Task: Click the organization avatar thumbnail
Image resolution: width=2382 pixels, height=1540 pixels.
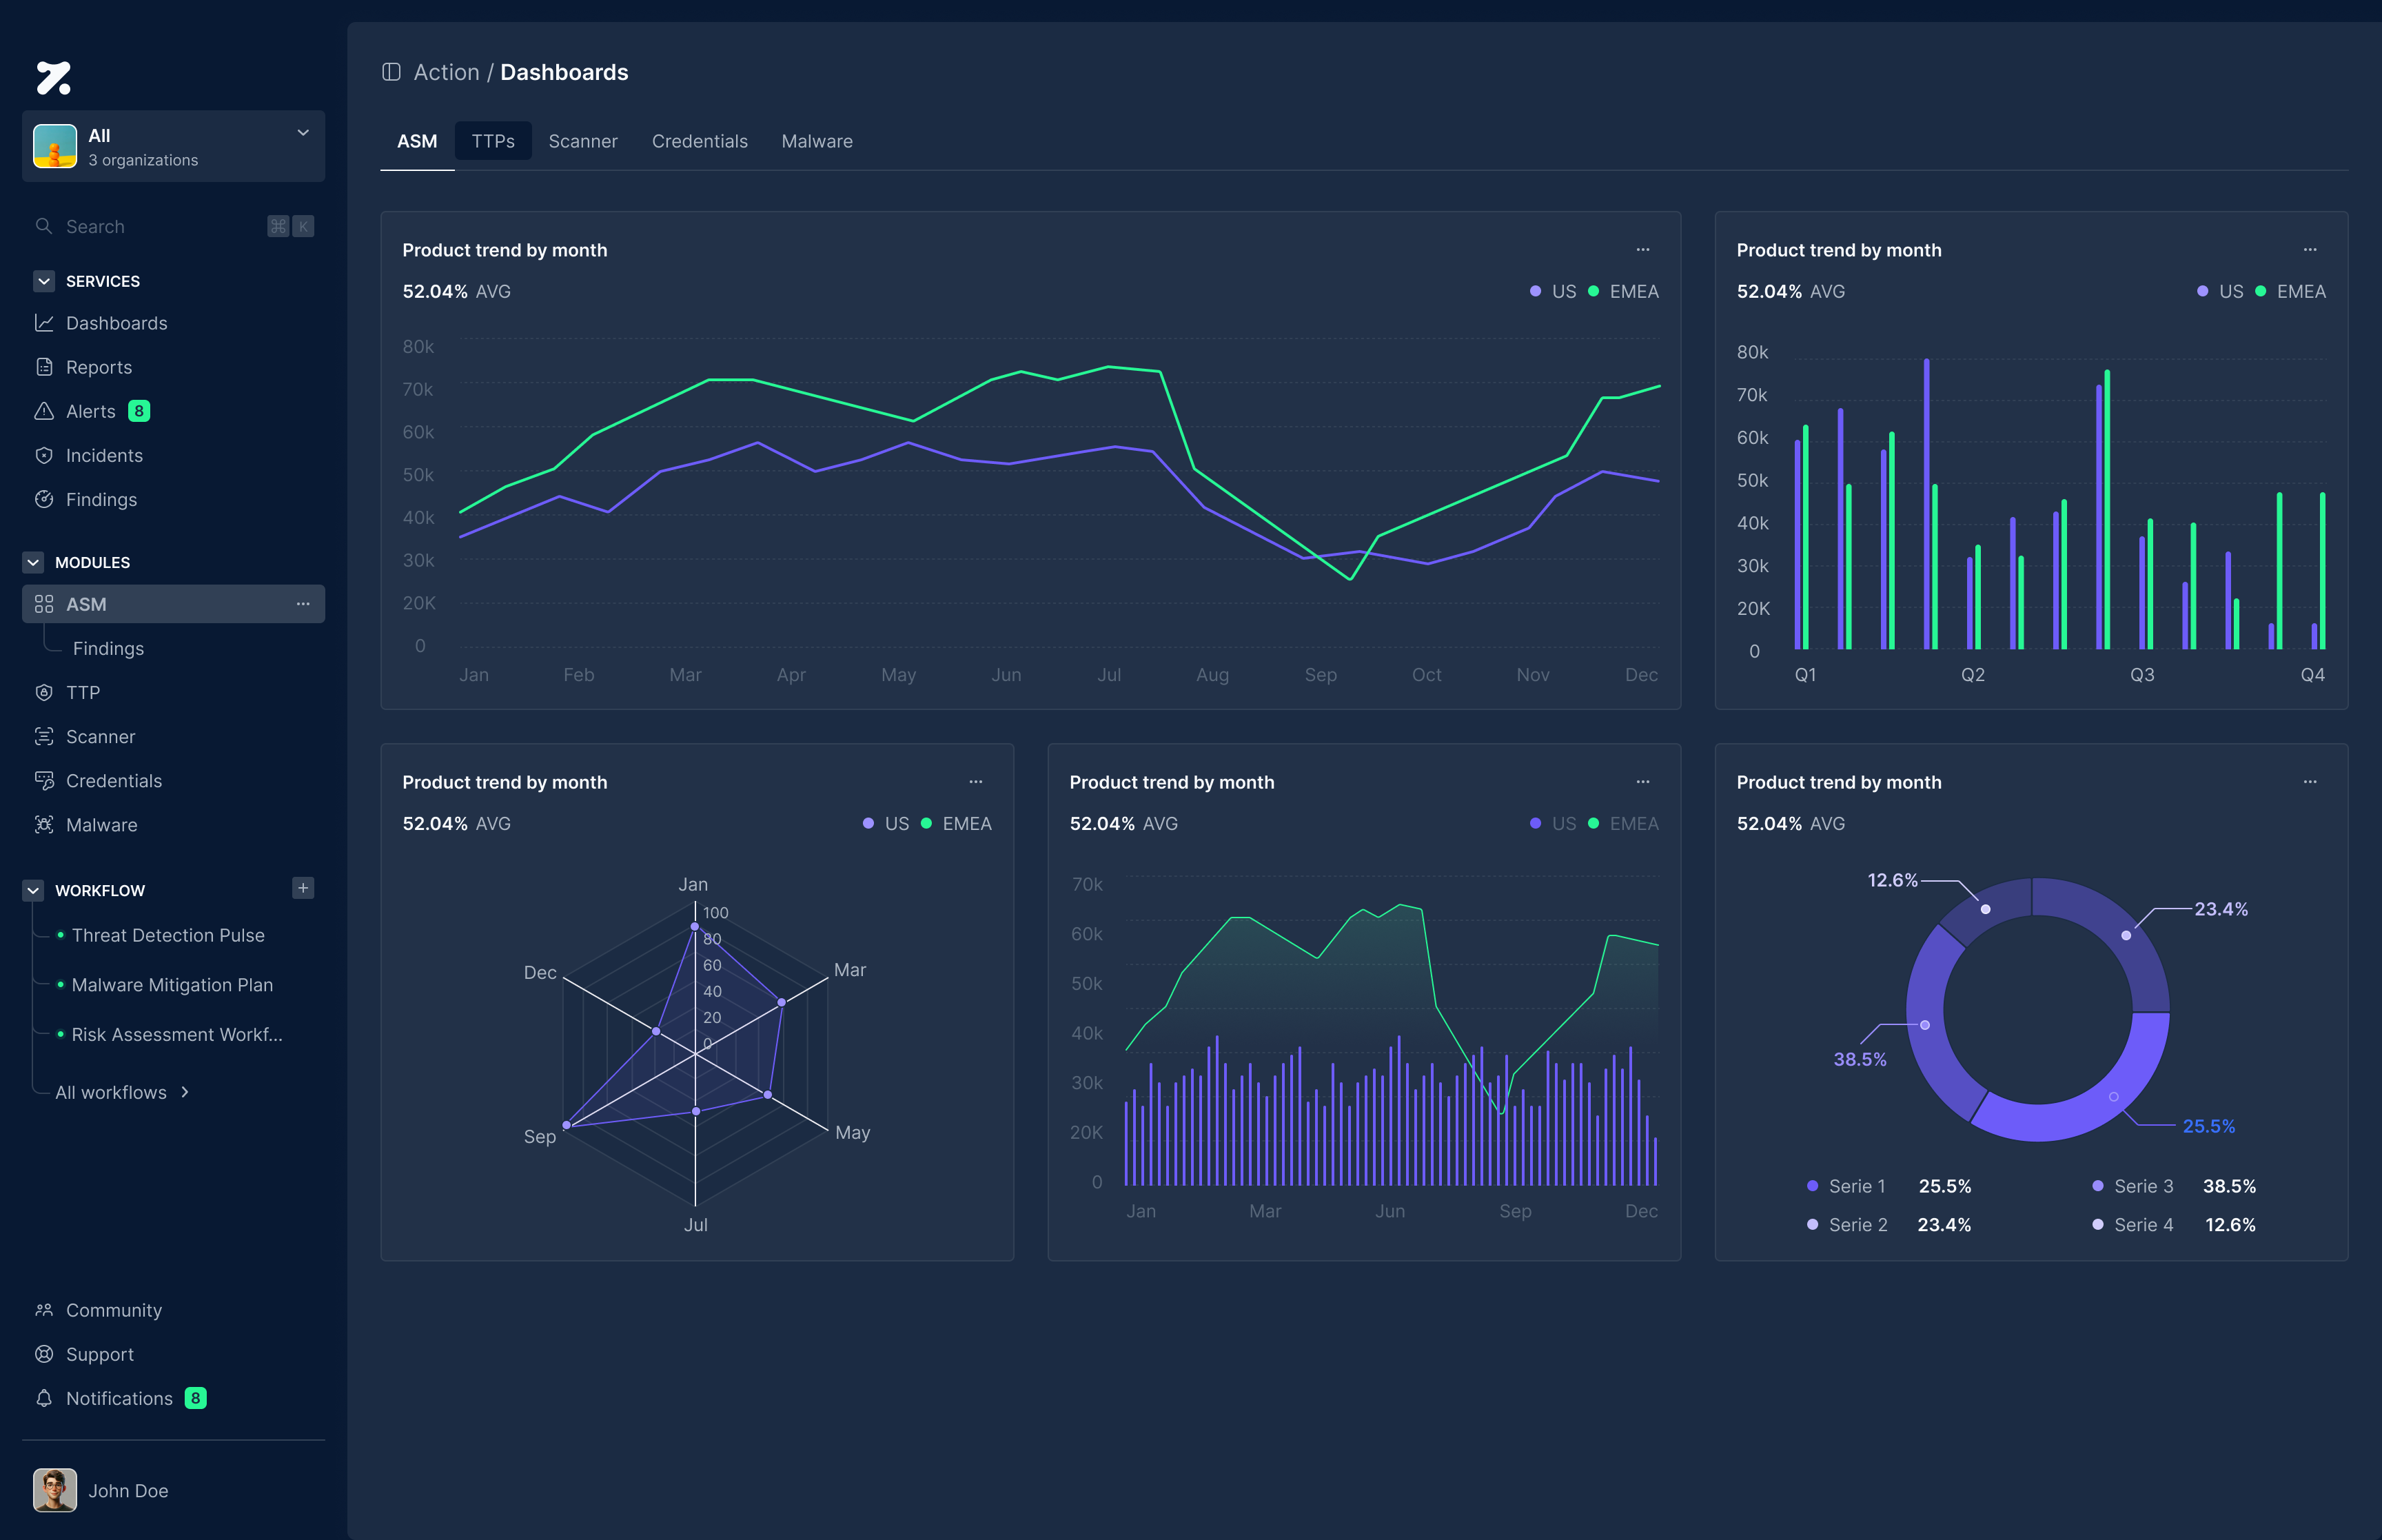Action: [x=55, y=146]
